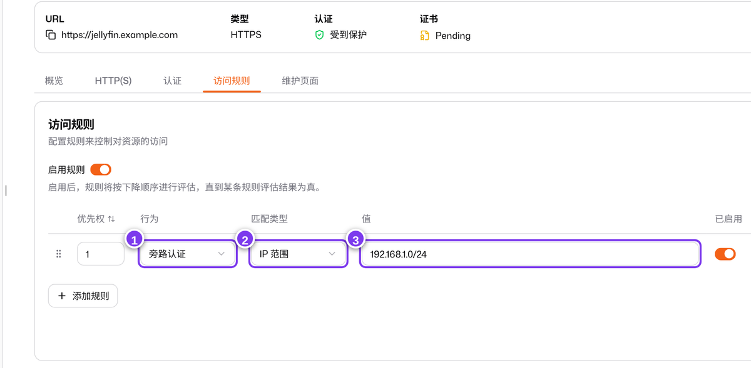Toggle rule 1's 已启用 switch
The height and width of the screenshot is (368, 751).
725,254
